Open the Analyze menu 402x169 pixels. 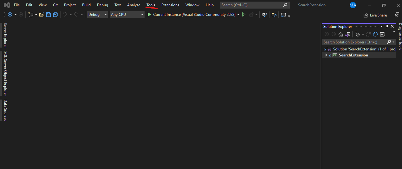click(133, 5)
